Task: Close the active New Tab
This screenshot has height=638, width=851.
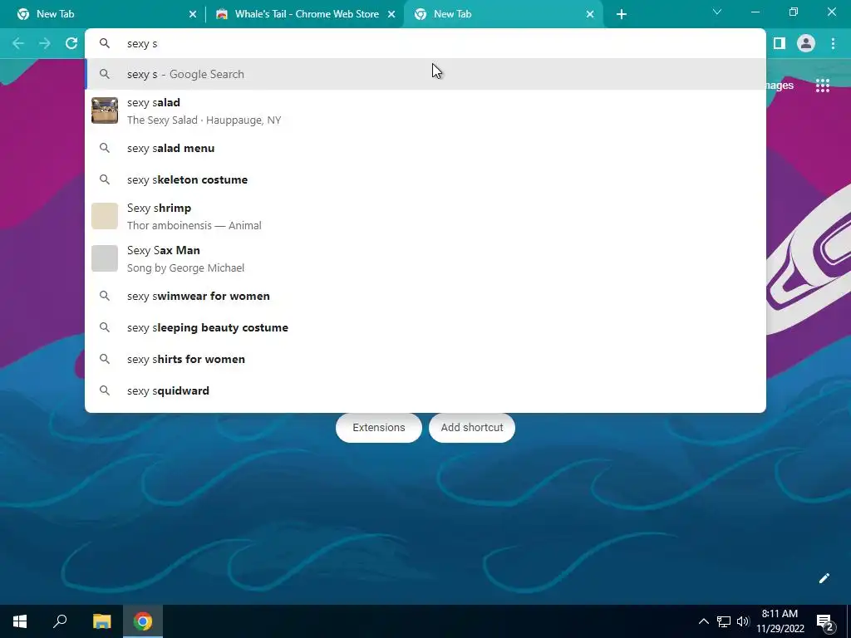Action: point(590,14)
